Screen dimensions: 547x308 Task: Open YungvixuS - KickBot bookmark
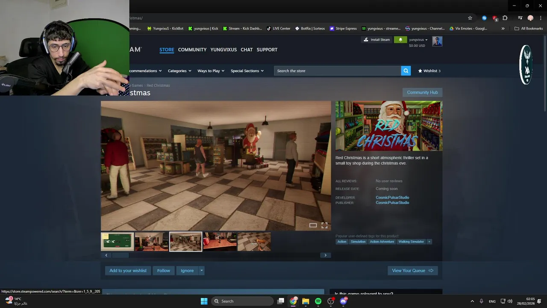click(165, 29)
